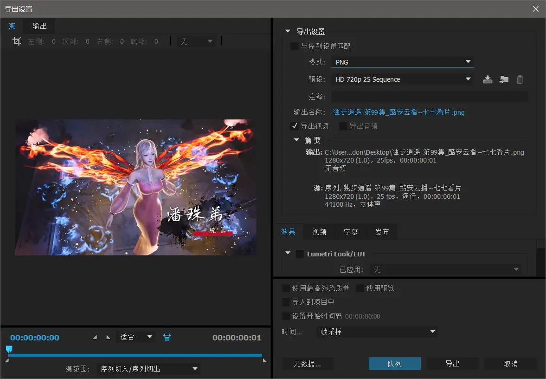Viewport: 546px width, 379px height.
Task: Click the duration timecode 00:00:00:01
Action: pos(237,338)
